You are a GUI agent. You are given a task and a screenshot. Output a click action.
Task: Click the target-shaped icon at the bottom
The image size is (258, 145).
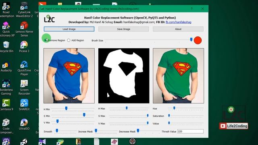click(133, 141)
